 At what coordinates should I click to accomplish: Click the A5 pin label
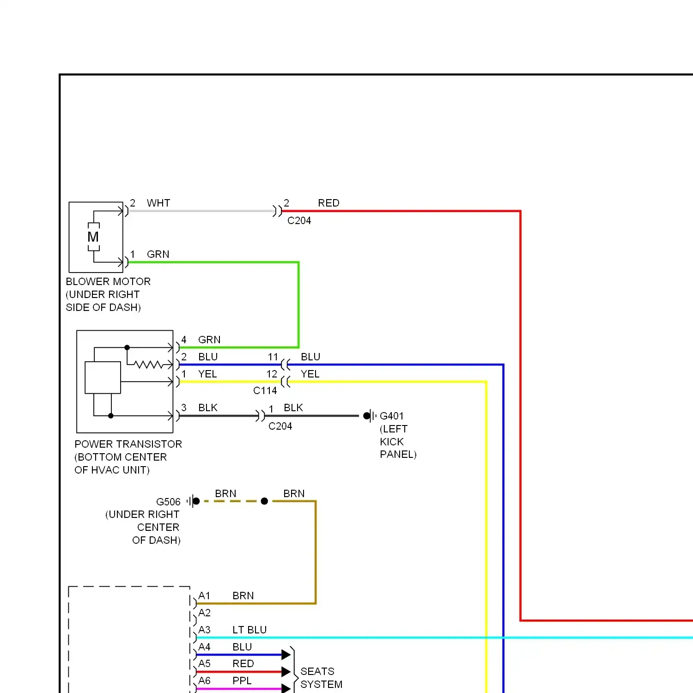[204, 663]
